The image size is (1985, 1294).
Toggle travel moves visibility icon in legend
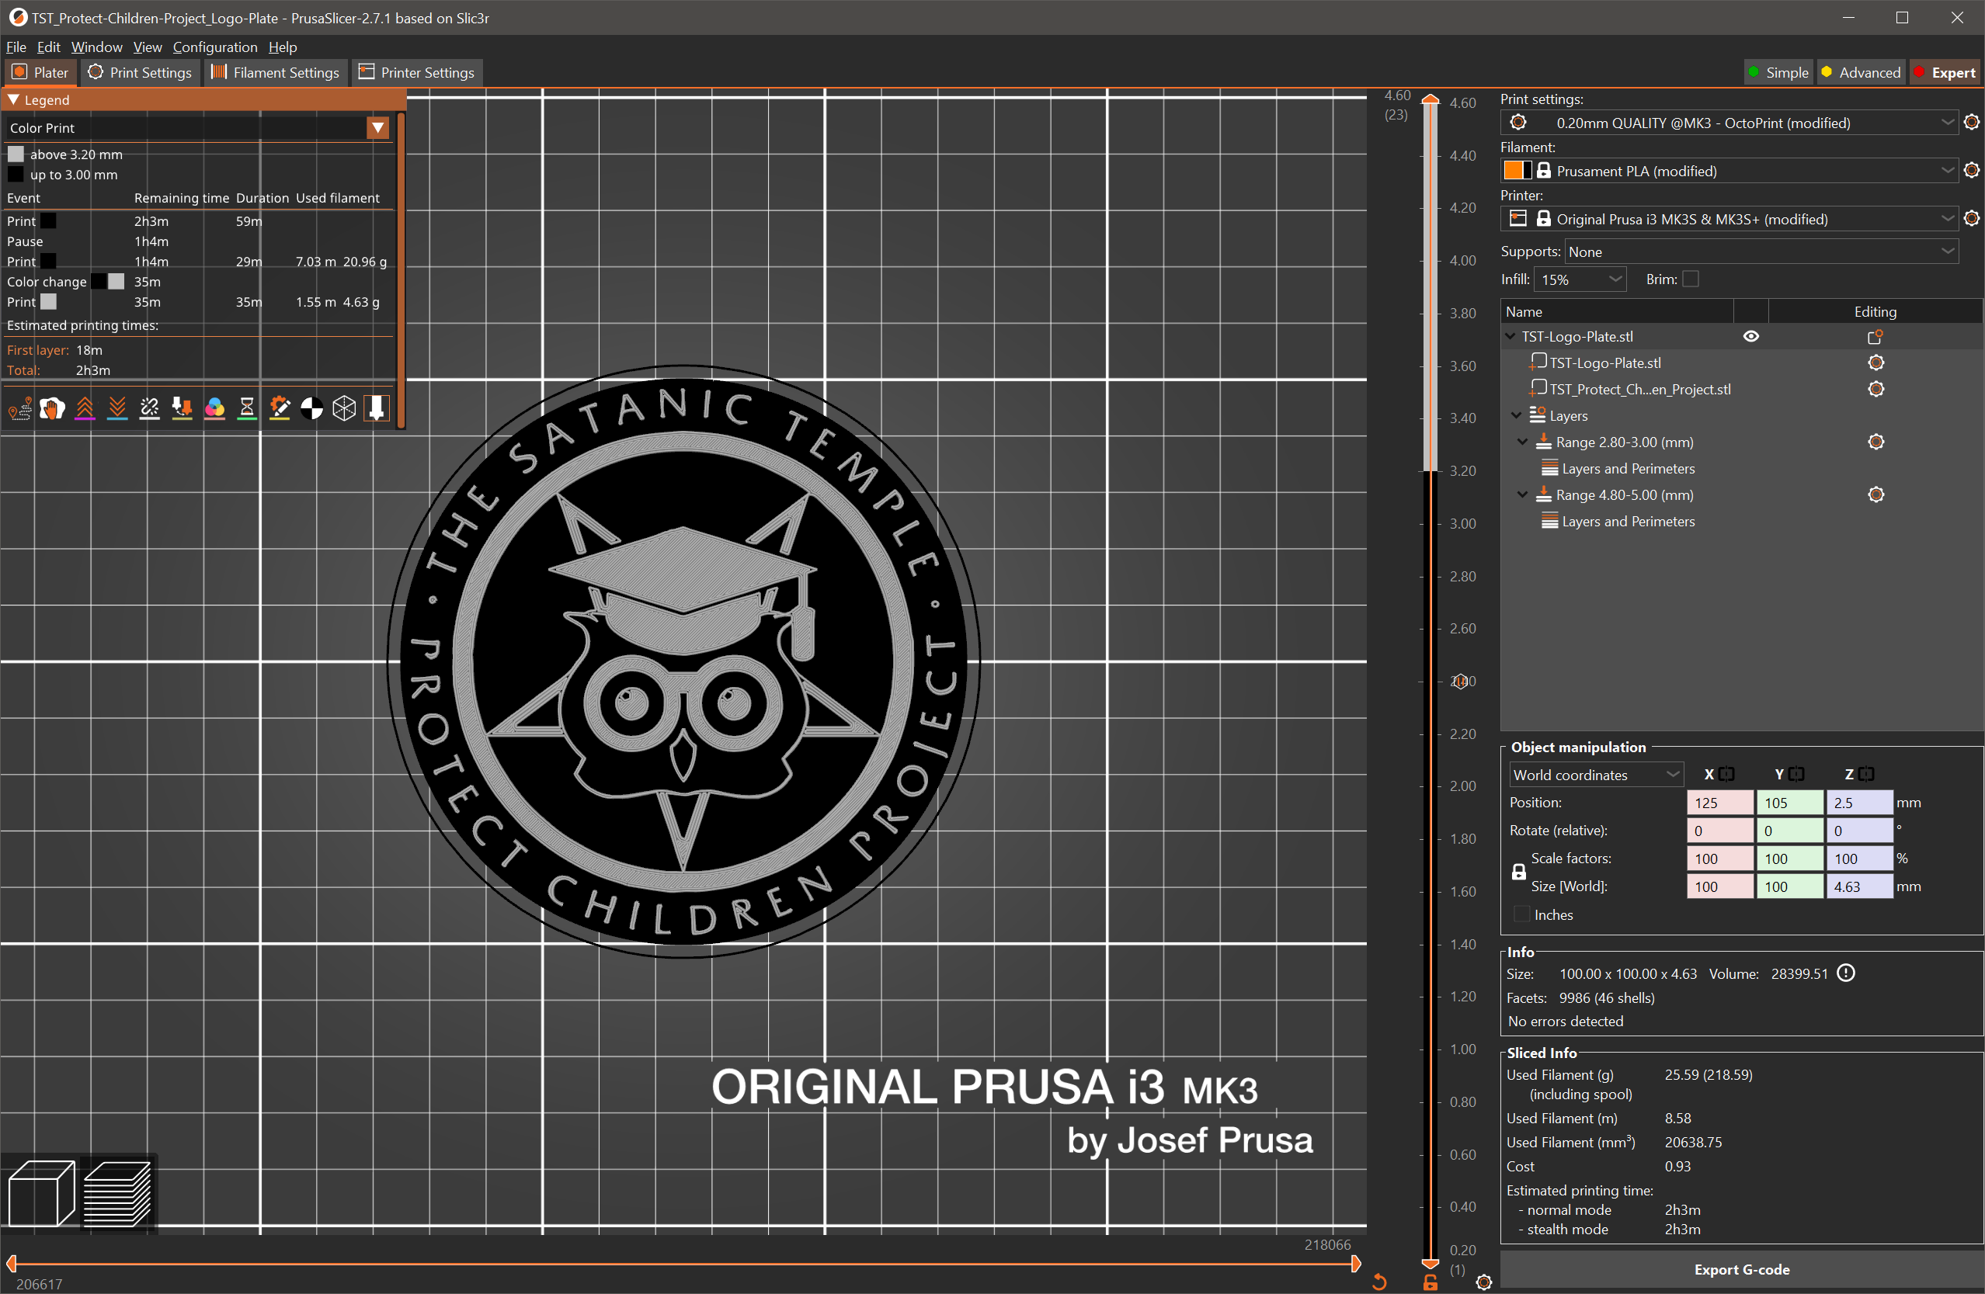(x=20, y=408)
